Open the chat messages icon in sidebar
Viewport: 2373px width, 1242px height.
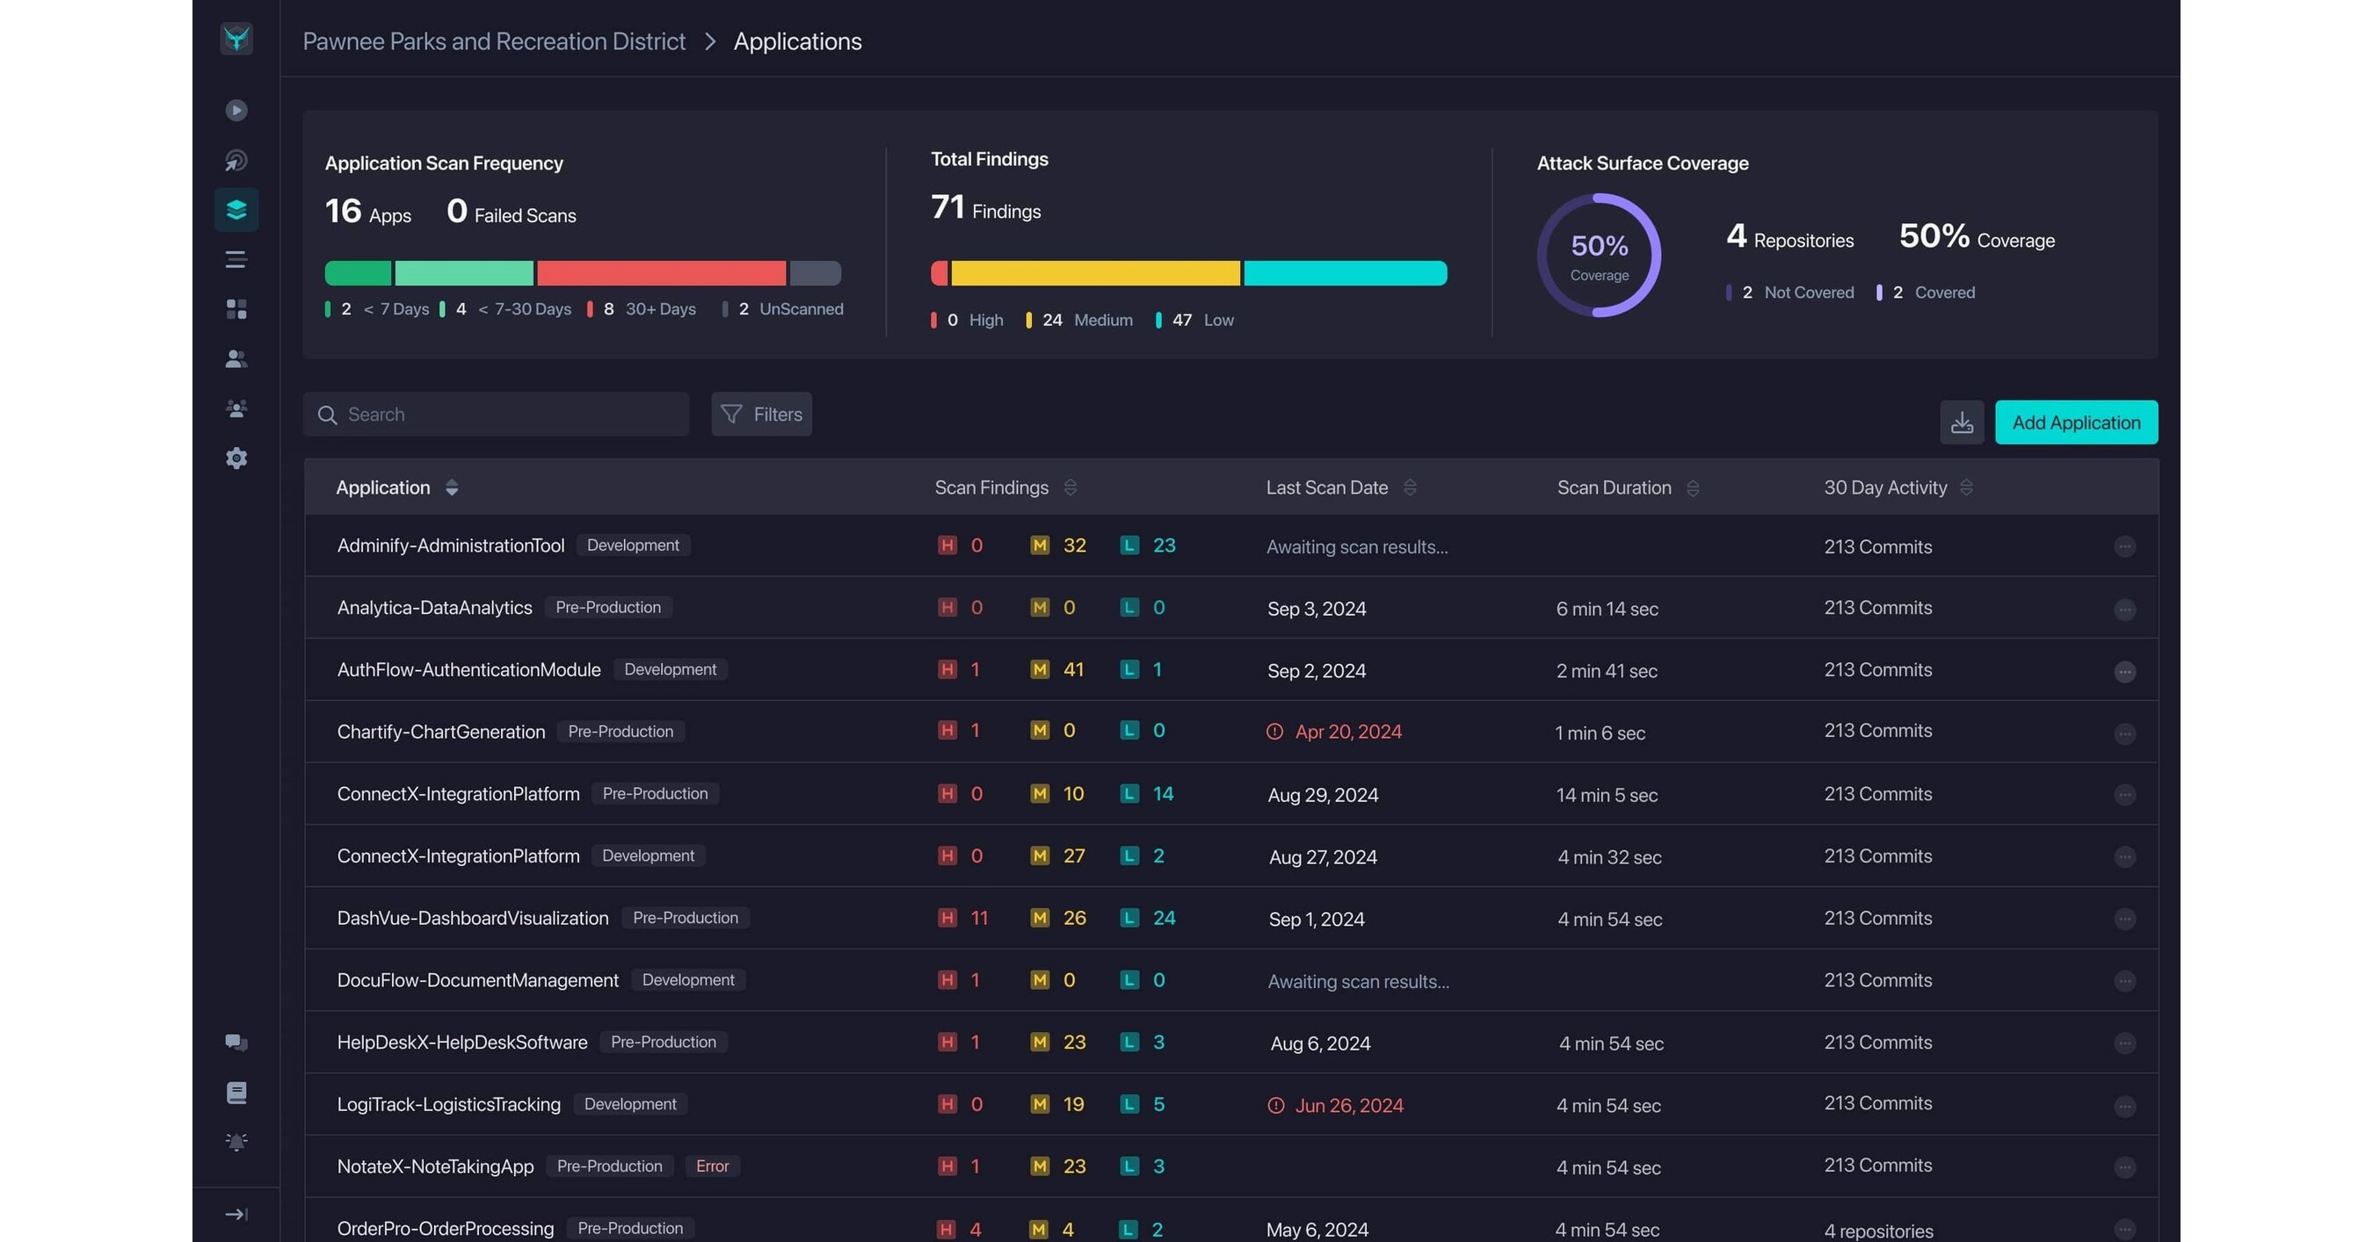236,1043
